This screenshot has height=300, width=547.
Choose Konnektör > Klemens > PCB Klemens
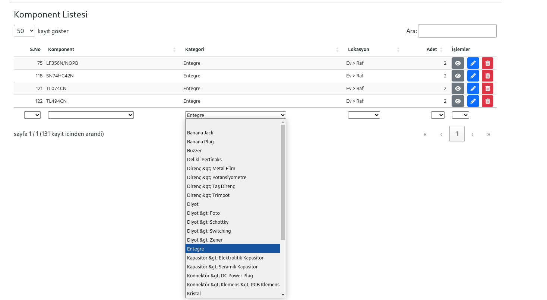click(233, 285)
